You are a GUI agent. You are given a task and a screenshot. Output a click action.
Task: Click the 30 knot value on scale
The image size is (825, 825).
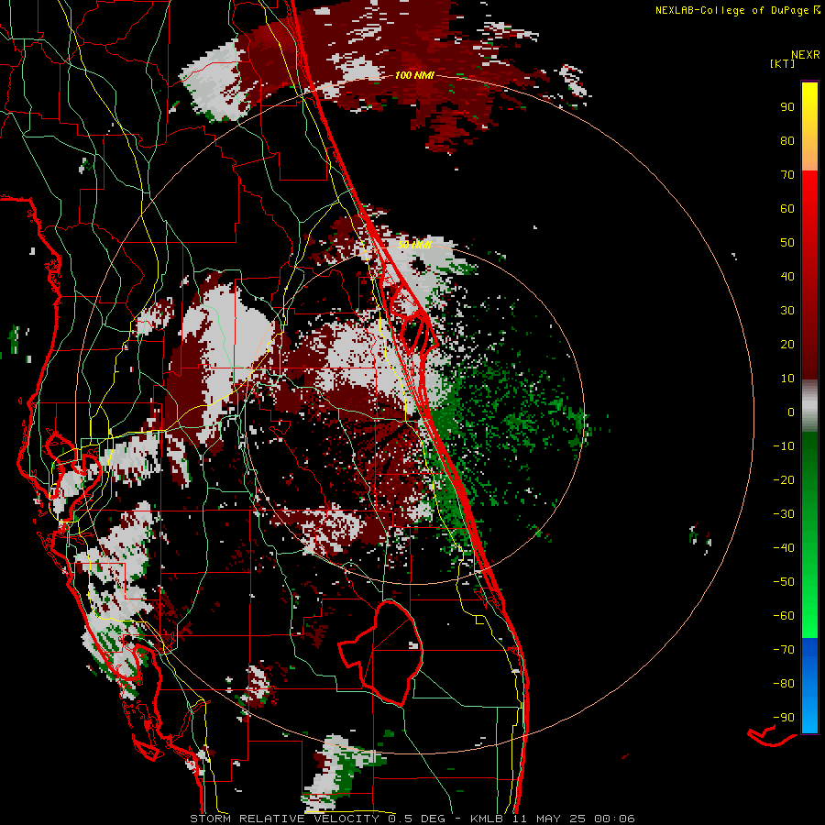tap(787, 311)
